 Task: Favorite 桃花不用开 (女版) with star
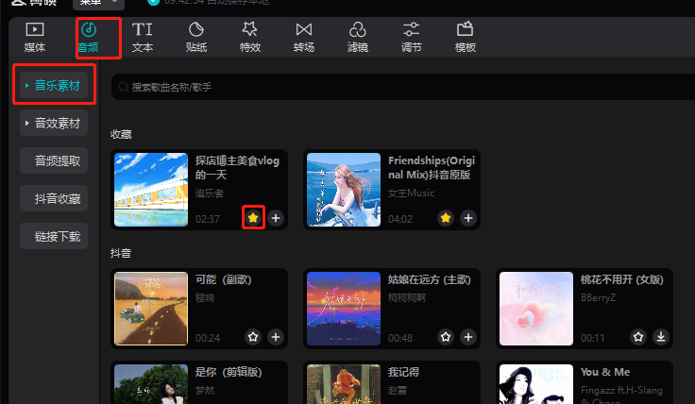tap(638, 337)
